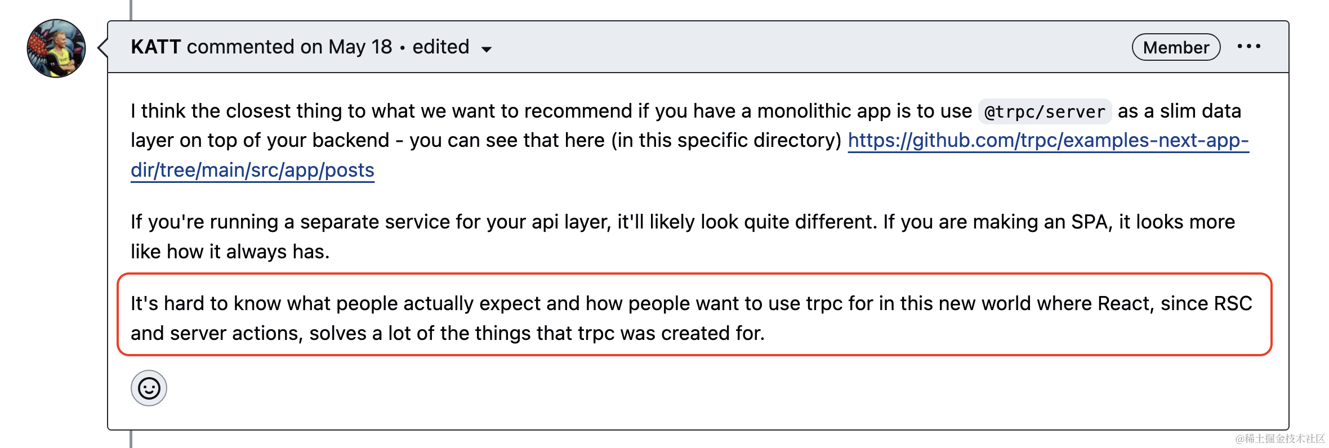Add a reaction with the smiley button
1329x448 pixels.
tap(149, 388)
